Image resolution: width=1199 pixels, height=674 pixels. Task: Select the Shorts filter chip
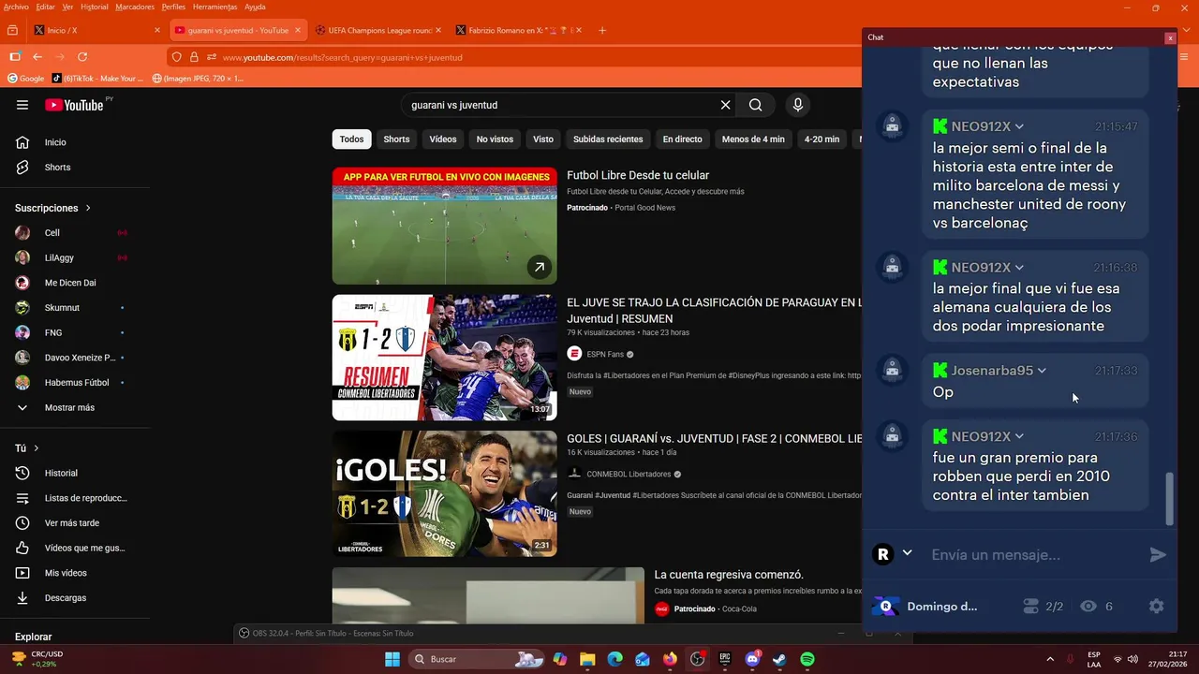pos(396,139)
